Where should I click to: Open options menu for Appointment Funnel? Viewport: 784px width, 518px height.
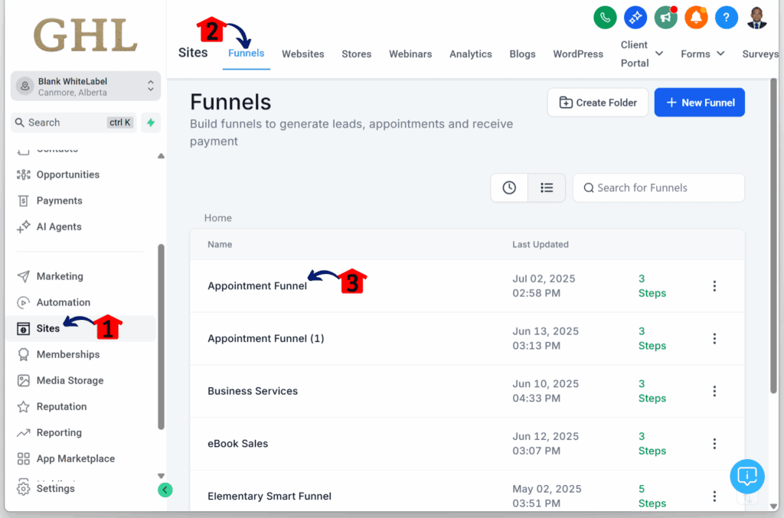714,285
